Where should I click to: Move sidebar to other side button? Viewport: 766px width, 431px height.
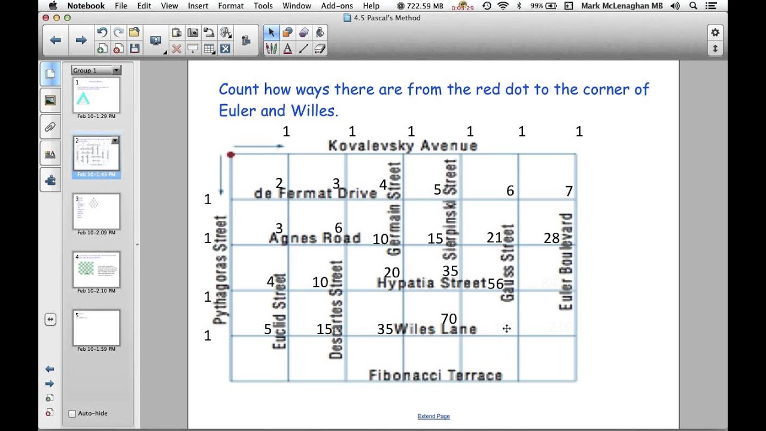(50, 320)
